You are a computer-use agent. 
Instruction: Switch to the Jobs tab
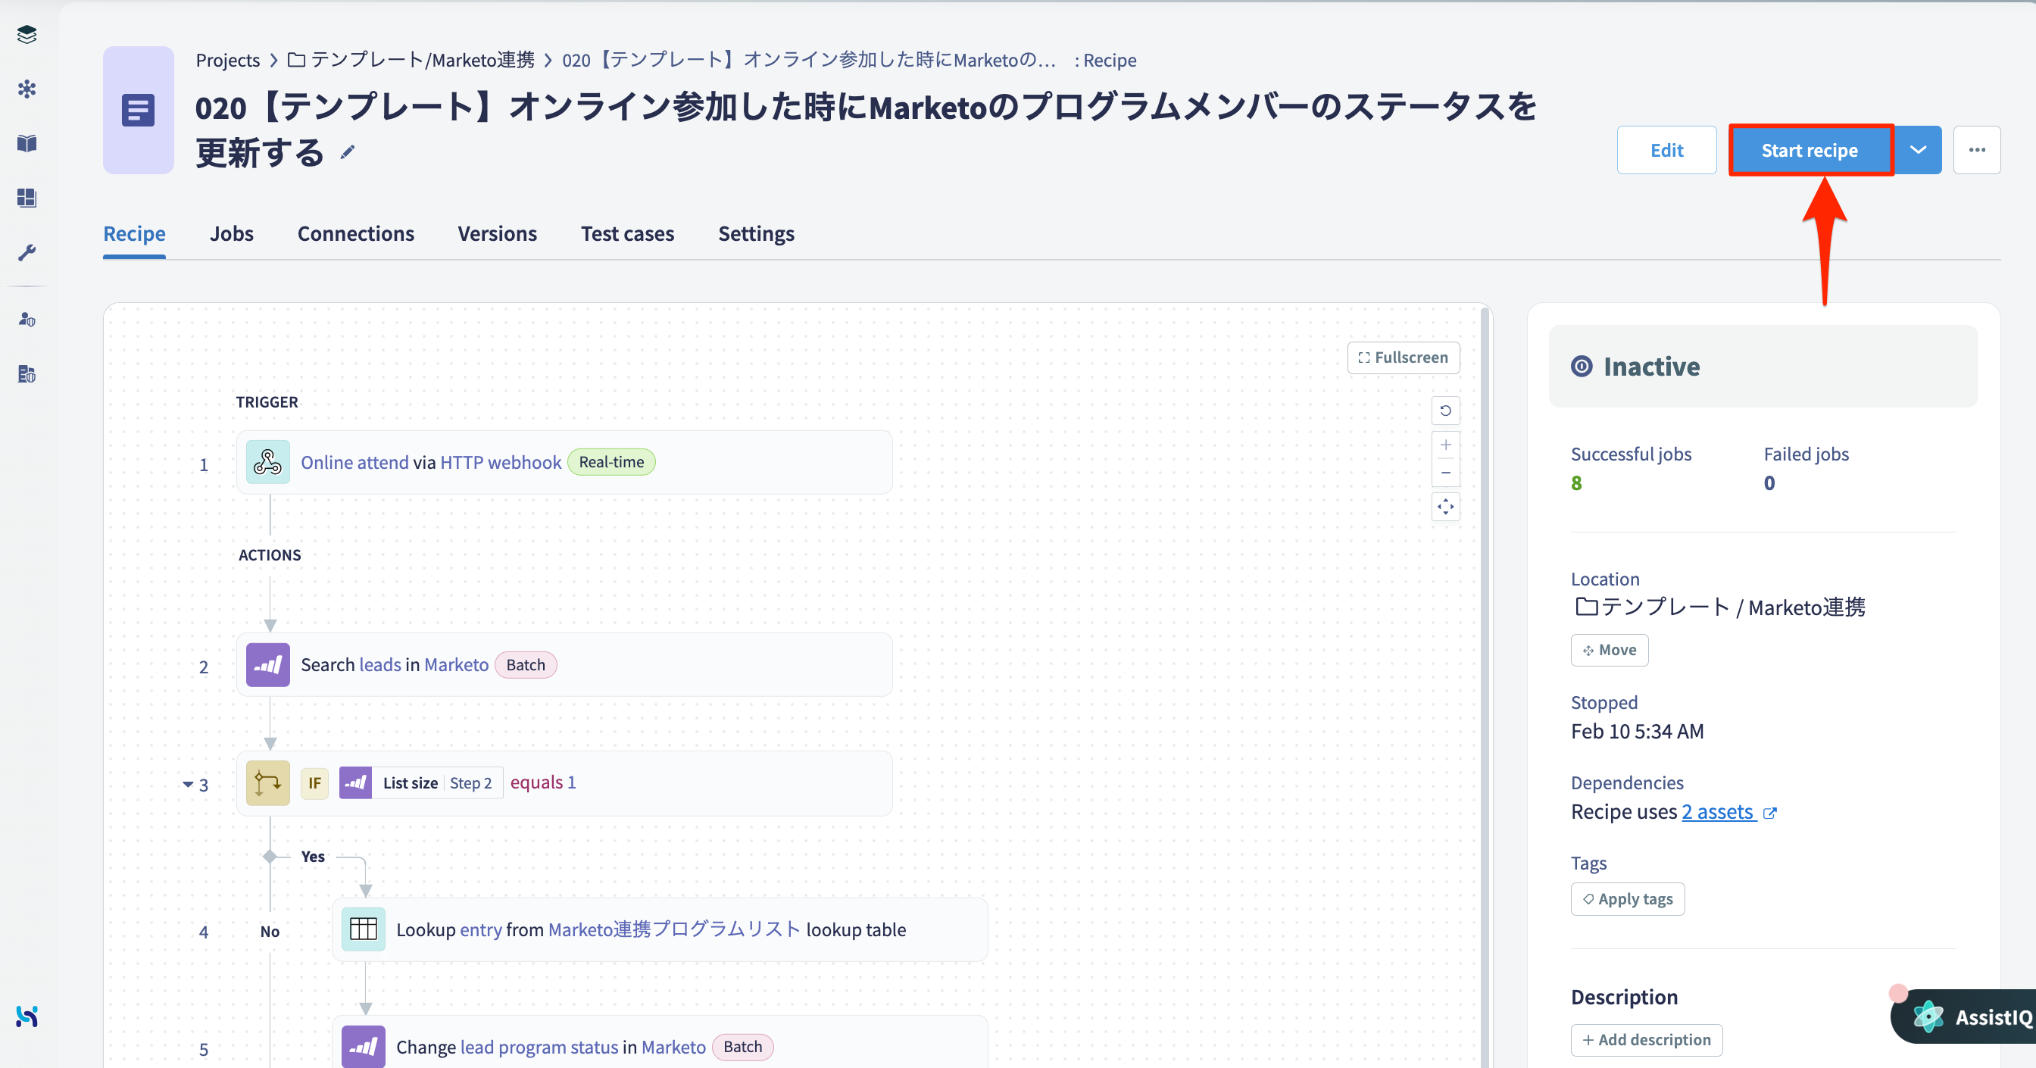(232, 234)
